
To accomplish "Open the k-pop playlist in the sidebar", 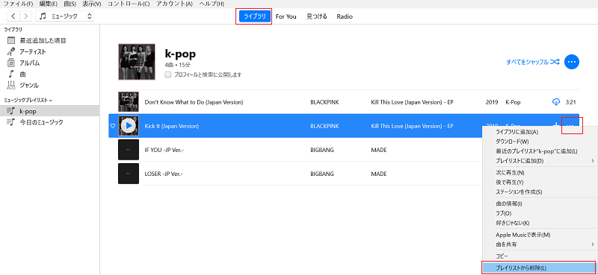I will (49, 111).
